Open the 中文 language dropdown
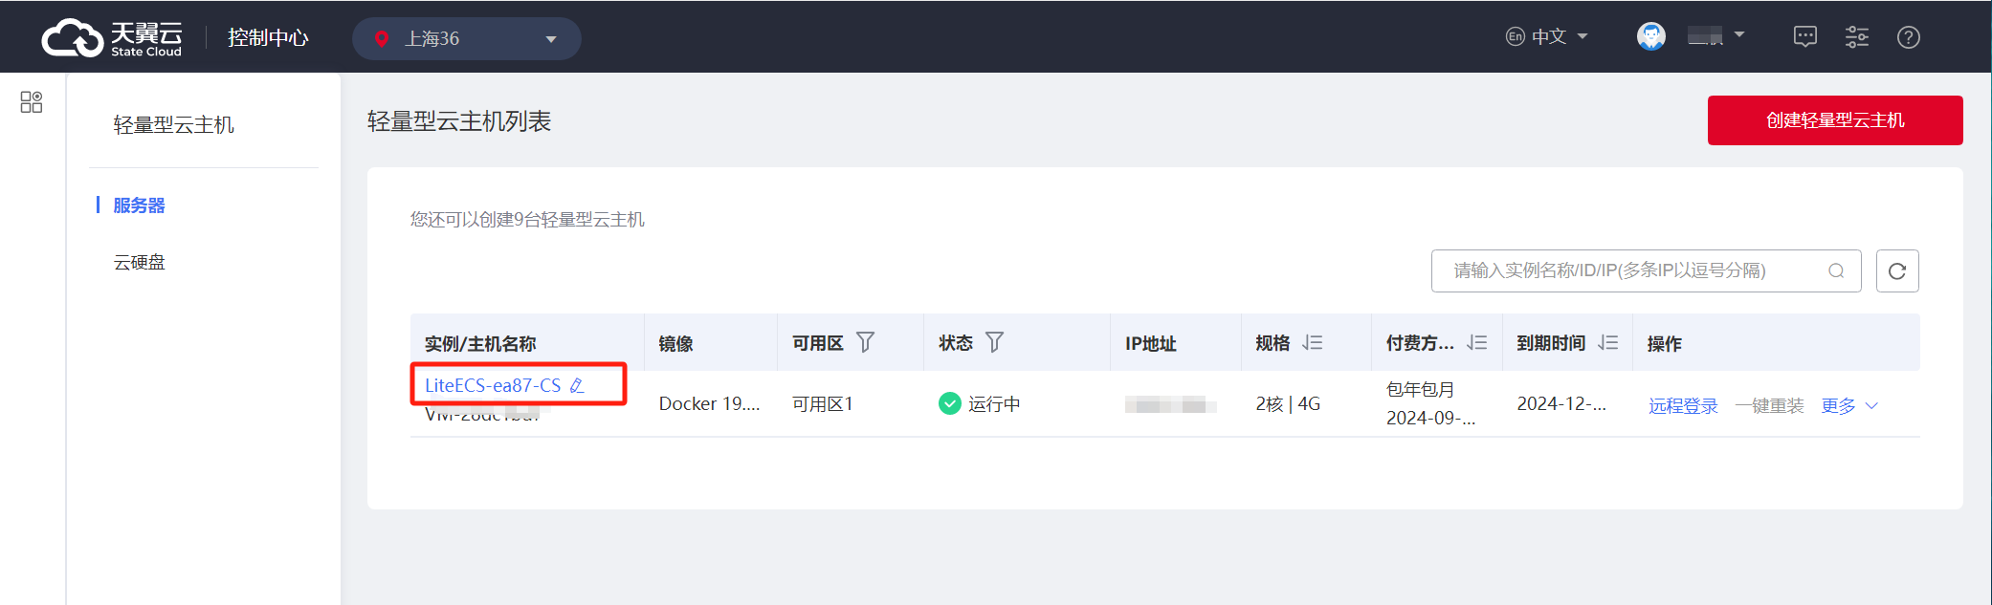This screenshot has height=605, width=1992. coord(1547,36)
